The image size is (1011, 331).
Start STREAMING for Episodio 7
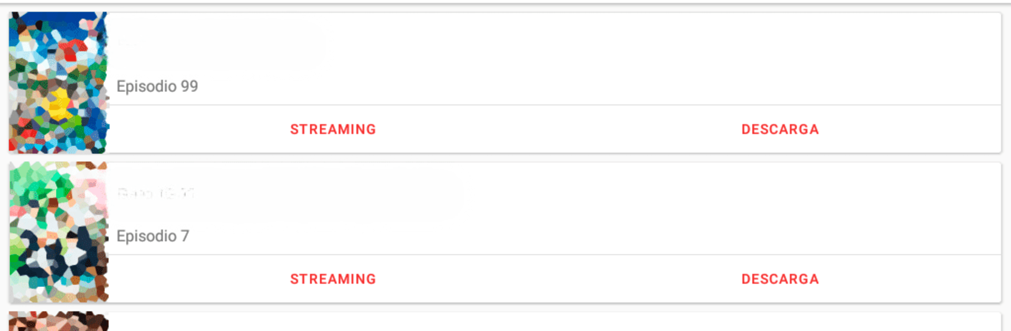pos(333,279)
